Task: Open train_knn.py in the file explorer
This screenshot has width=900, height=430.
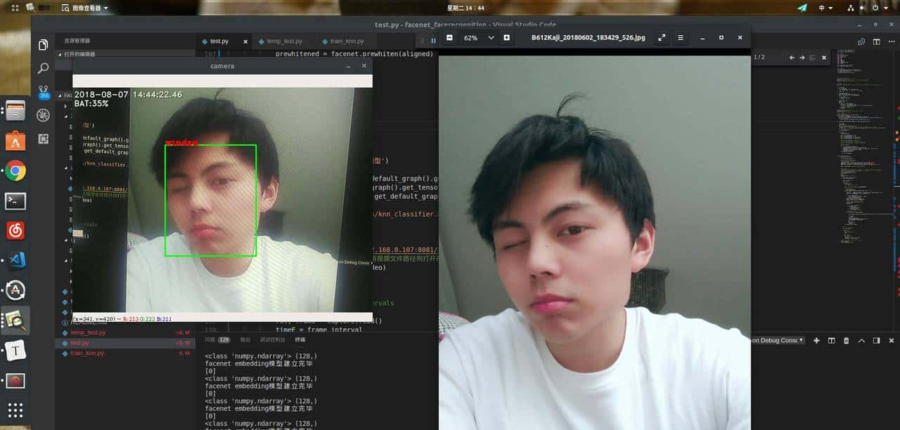Action: coord(87,353)
